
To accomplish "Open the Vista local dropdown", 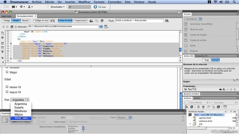I will [x=224, y=103].
